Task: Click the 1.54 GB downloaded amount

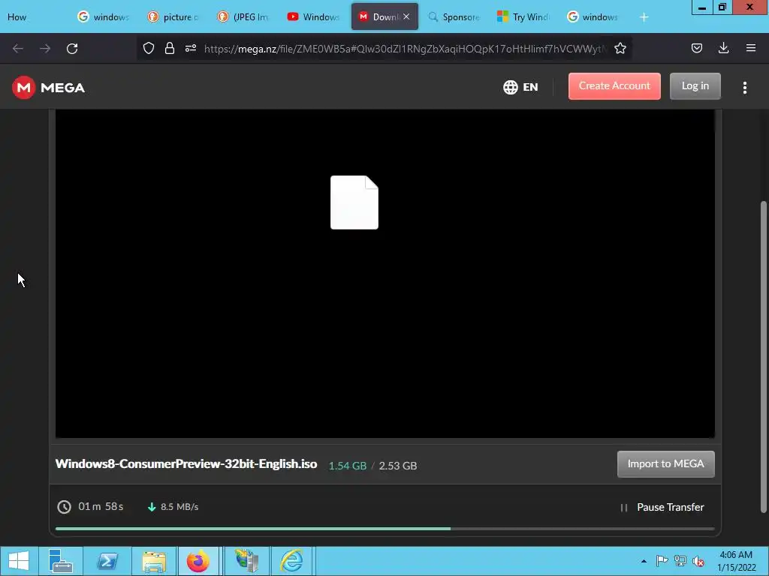Action: click(347, 466)
